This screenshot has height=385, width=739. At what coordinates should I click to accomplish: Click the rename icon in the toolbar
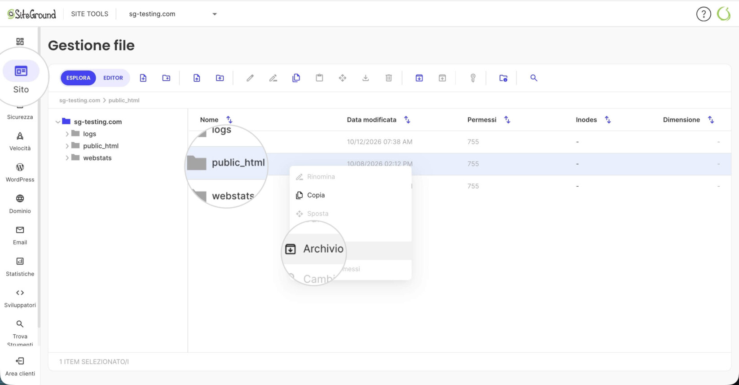[x=273, y=78]
